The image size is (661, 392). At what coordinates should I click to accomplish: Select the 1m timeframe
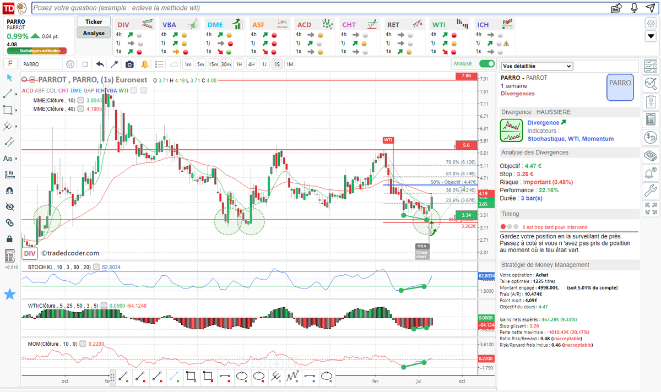pos(188,64)
